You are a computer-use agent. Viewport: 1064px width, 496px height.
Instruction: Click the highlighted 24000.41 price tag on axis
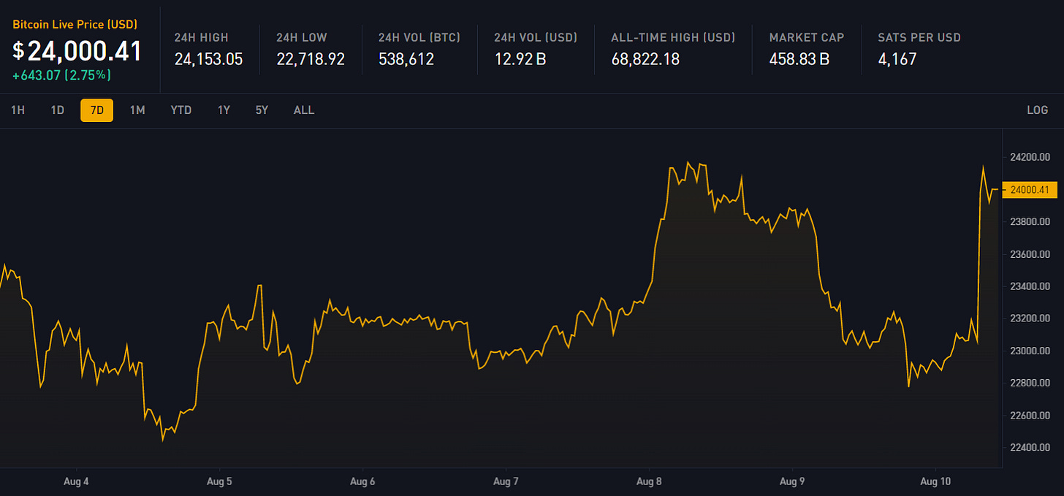pyautogui.click(x=1030, y=190)
